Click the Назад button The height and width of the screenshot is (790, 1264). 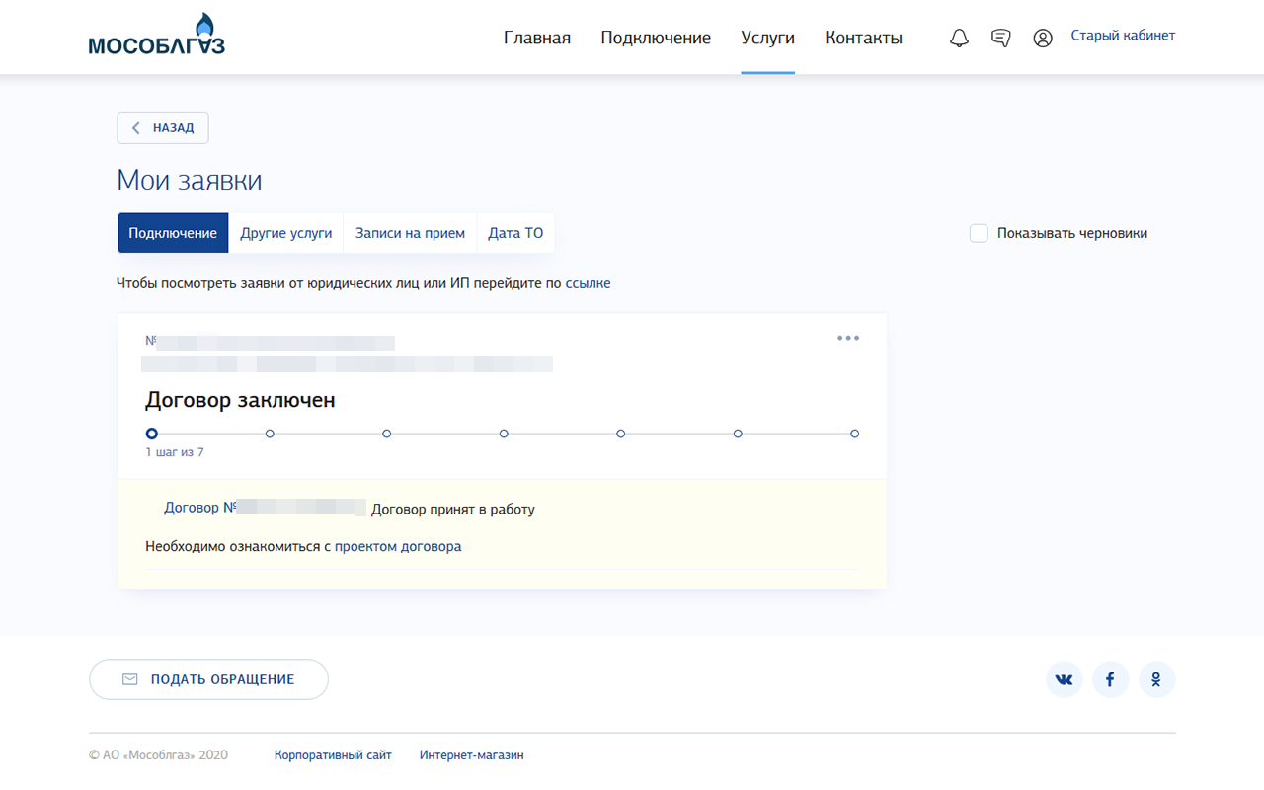point(163,127)
